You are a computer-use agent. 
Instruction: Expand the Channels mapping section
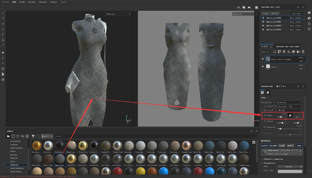[x=272, y=159]
